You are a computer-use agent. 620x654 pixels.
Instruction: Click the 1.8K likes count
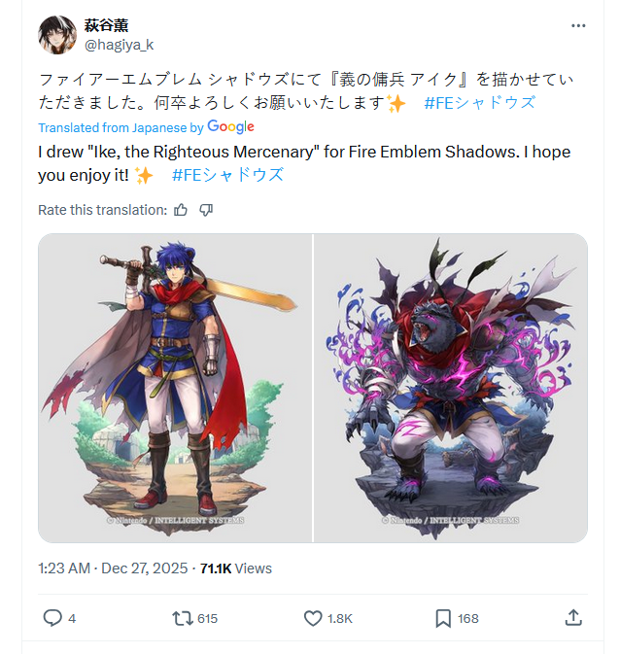tap(340, 619)
